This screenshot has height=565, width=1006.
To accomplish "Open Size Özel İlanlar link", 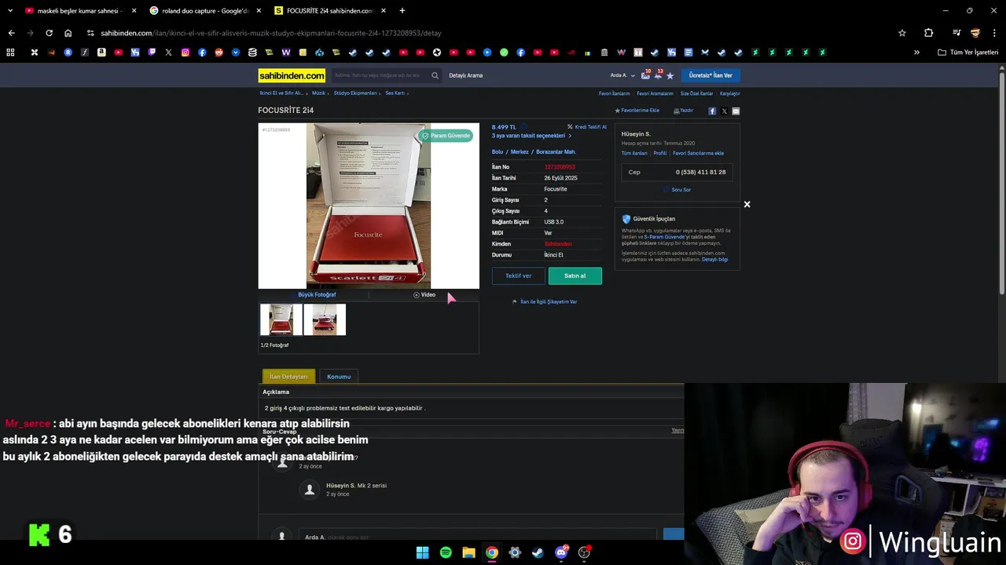I will pos(696,93).
